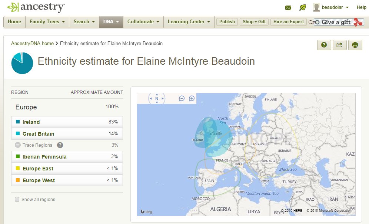Click the ethnicity pie chart icon

[x=22, y=63]
